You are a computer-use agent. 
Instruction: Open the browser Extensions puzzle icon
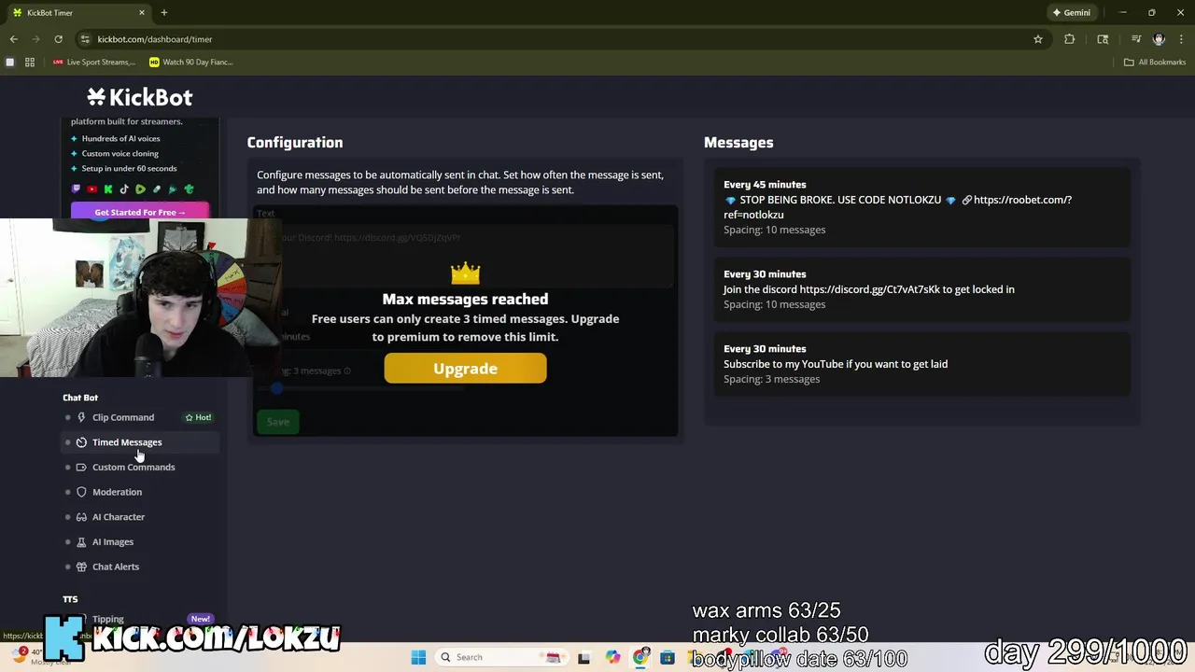[x=1070, y=39]
